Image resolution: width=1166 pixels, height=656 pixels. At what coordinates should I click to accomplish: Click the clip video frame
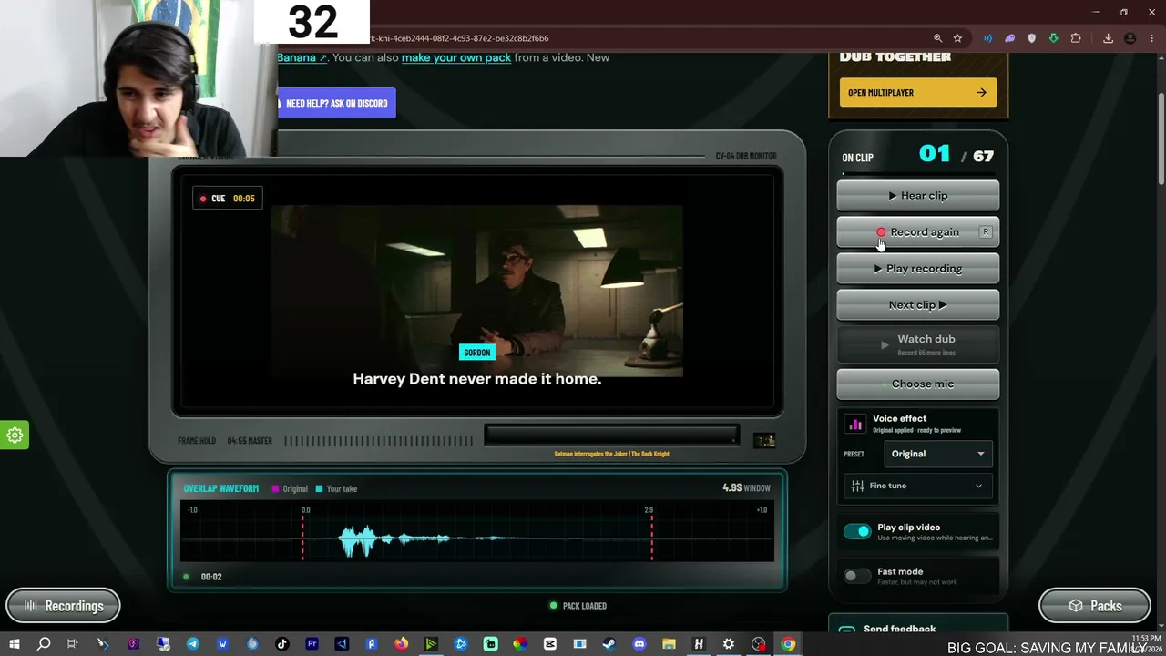pos(477,291)
